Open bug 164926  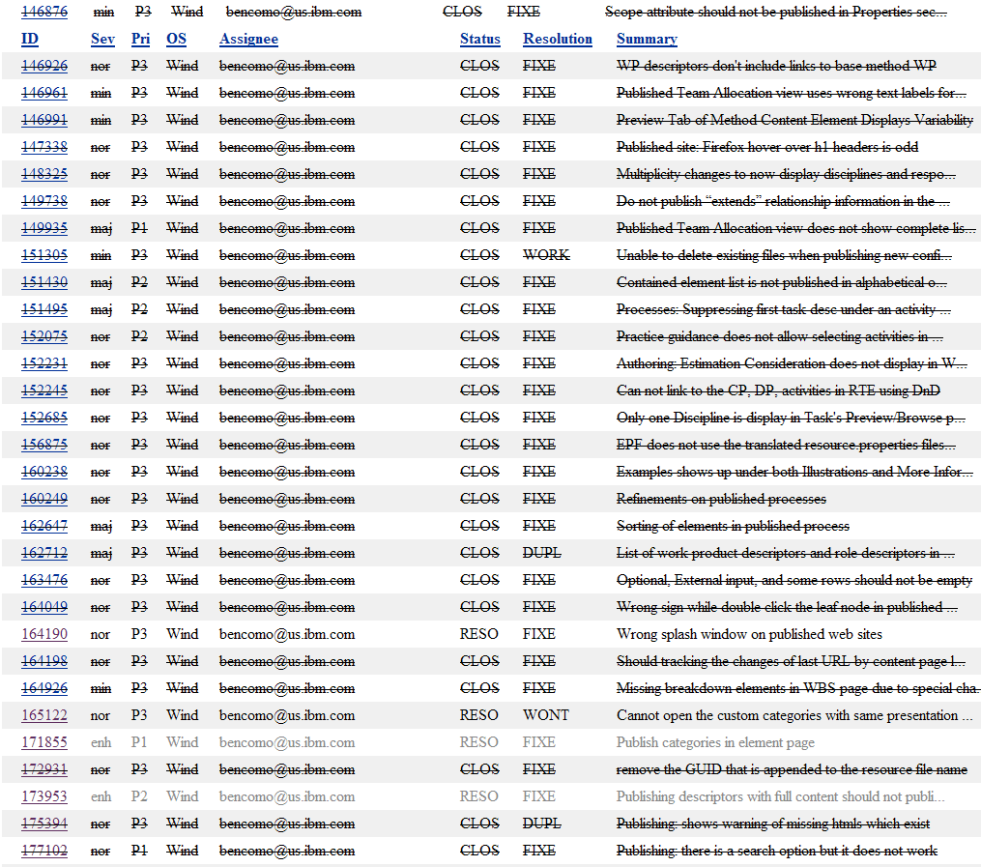pos(44,688)
